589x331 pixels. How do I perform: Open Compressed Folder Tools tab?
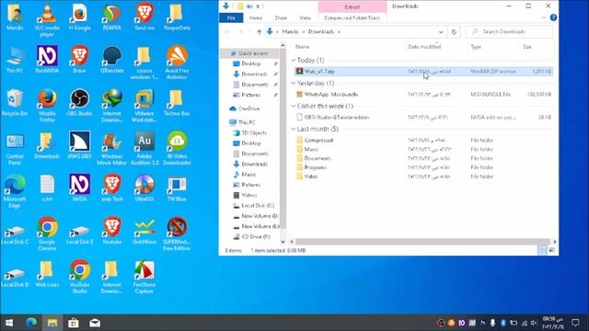click(x=352, y=17)
